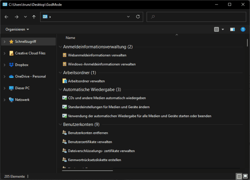The width and height of the screenshot is (250, 180).
Task: Open OneDrive - Personal in navigation pane
Action: pyautogui.click(x=30, y=76)
